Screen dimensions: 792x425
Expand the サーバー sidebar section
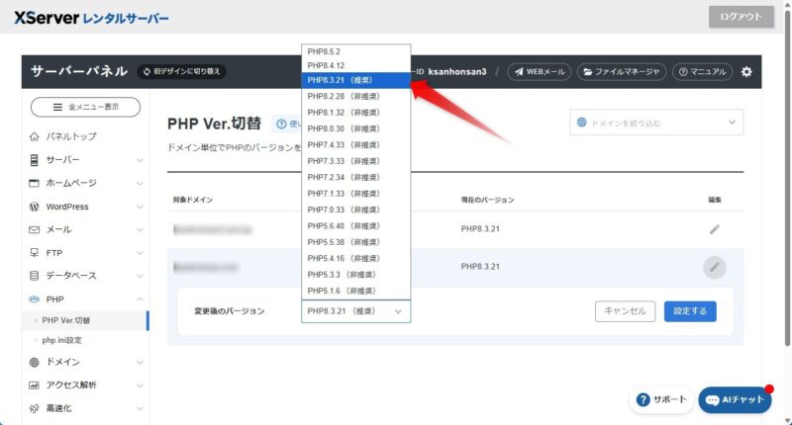point(85,160)
